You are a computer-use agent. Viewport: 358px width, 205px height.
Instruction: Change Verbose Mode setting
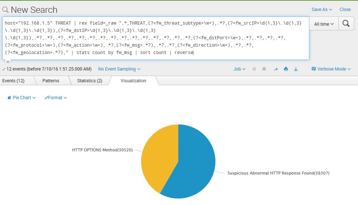click(331, 69)
